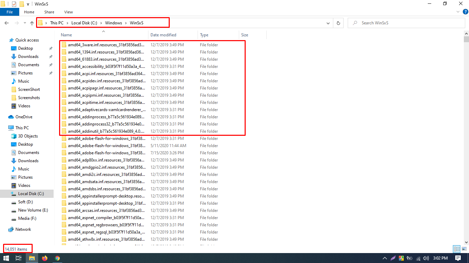The height and width of the screenshot is (263, 469).
Task: Open the Wi-Fi network tray icon
Action: [x=418, y=258]
